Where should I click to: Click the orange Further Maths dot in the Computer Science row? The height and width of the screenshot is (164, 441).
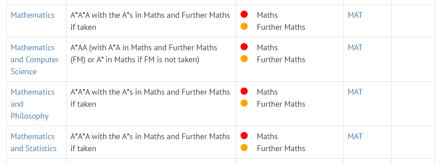244,59
